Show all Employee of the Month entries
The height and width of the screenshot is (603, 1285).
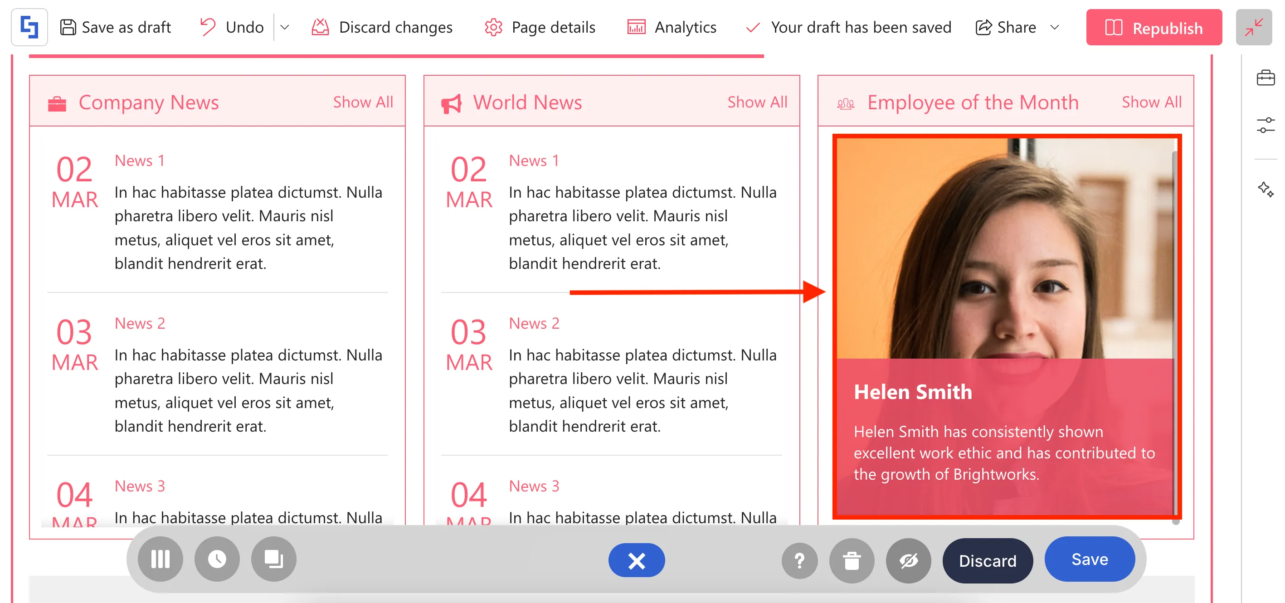click(x=1152, y=102)
